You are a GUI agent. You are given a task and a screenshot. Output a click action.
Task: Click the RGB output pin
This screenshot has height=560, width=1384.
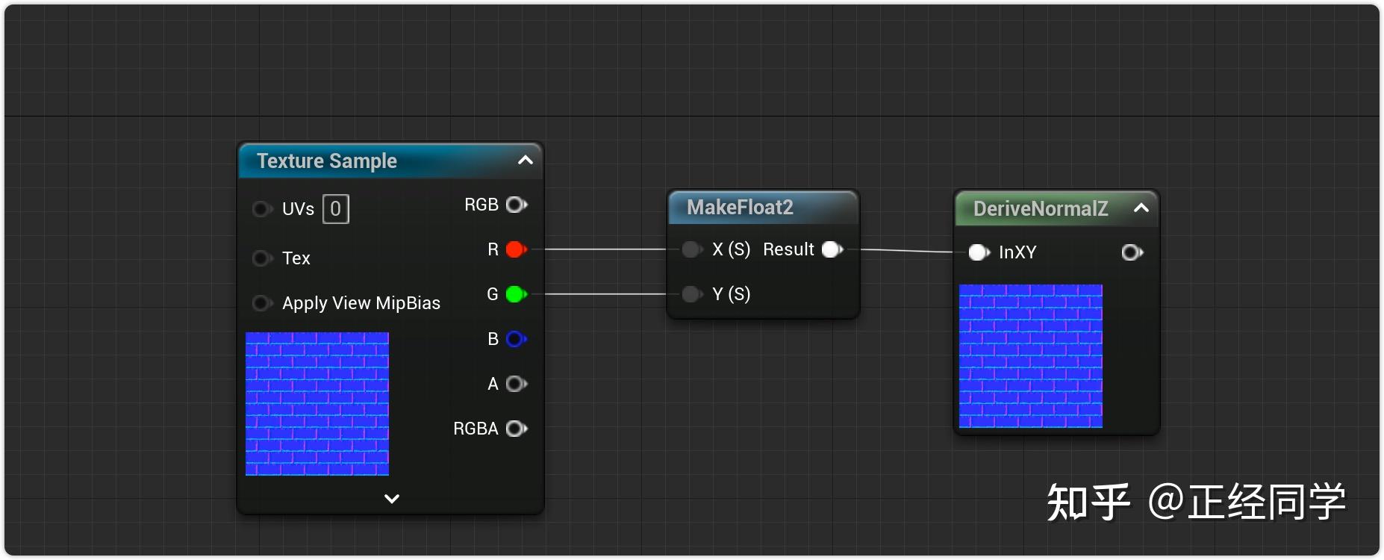tap(516, 205)
